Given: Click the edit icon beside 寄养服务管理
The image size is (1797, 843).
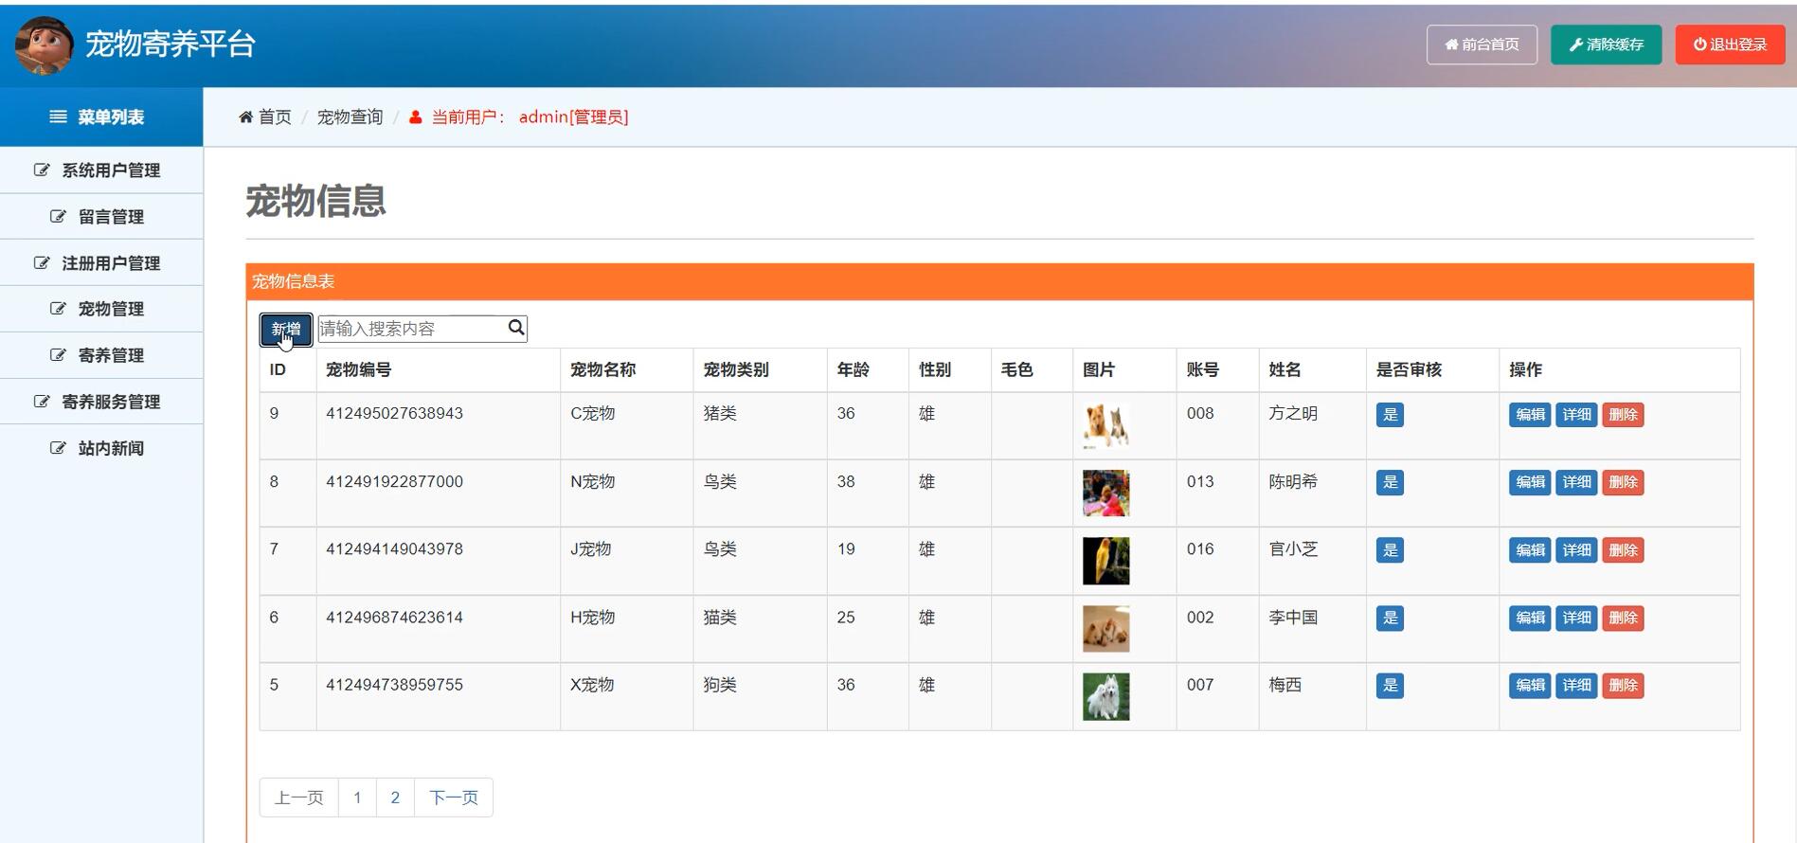Looking at the screenshot, I should coord(42,401).
